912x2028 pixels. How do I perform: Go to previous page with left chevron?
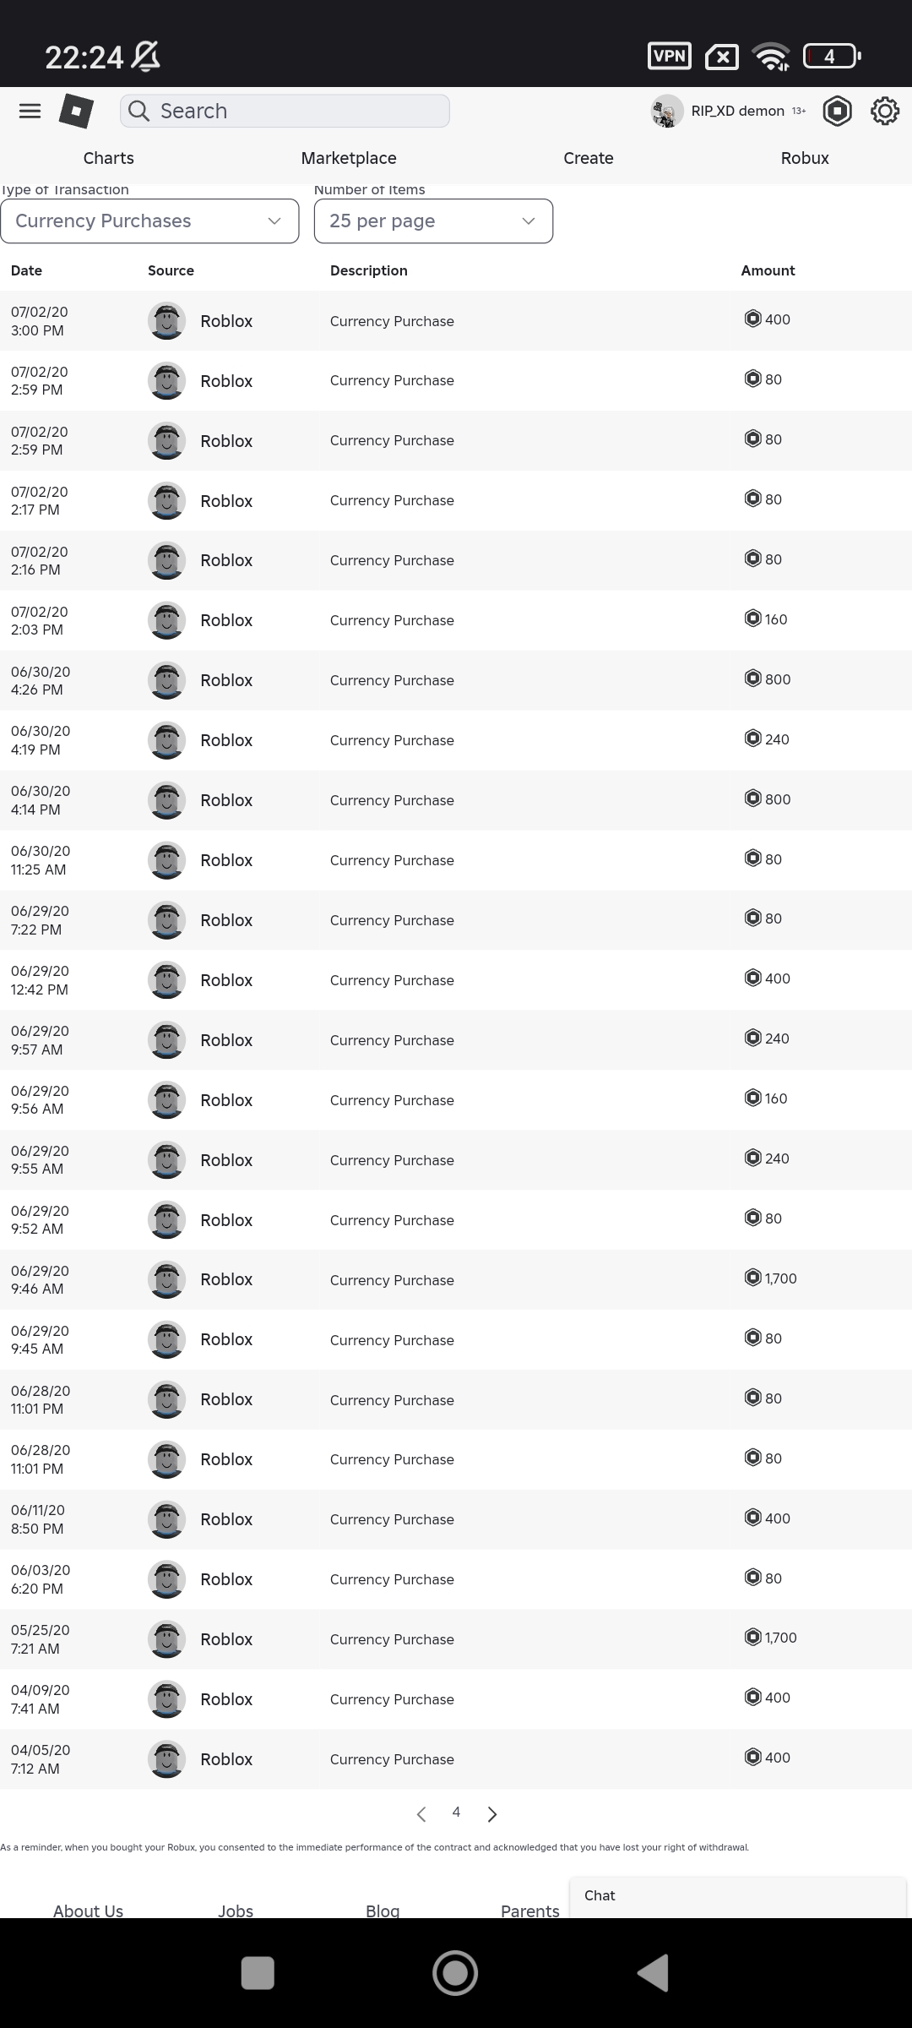point(421,1814)
